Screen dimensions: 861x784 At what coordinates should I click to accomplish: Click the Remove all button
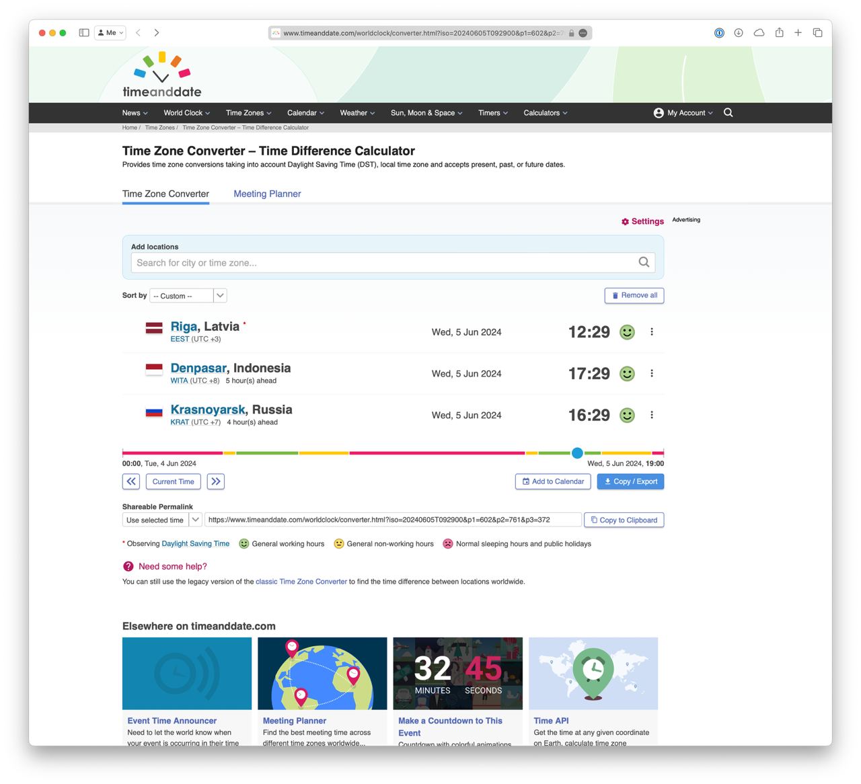click(x=634, y=295)
